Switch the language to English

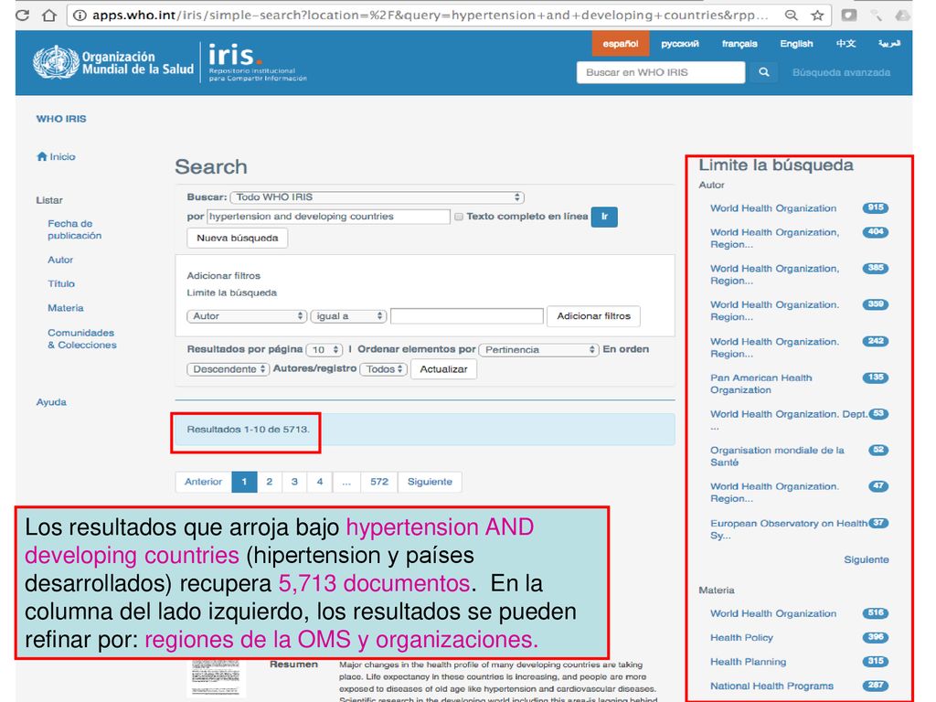[796, 44]
